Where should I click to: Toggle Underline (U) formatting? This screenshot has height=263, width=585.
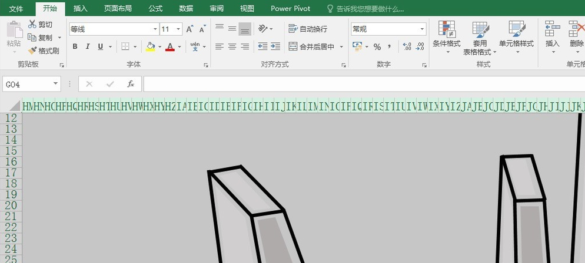101,46
